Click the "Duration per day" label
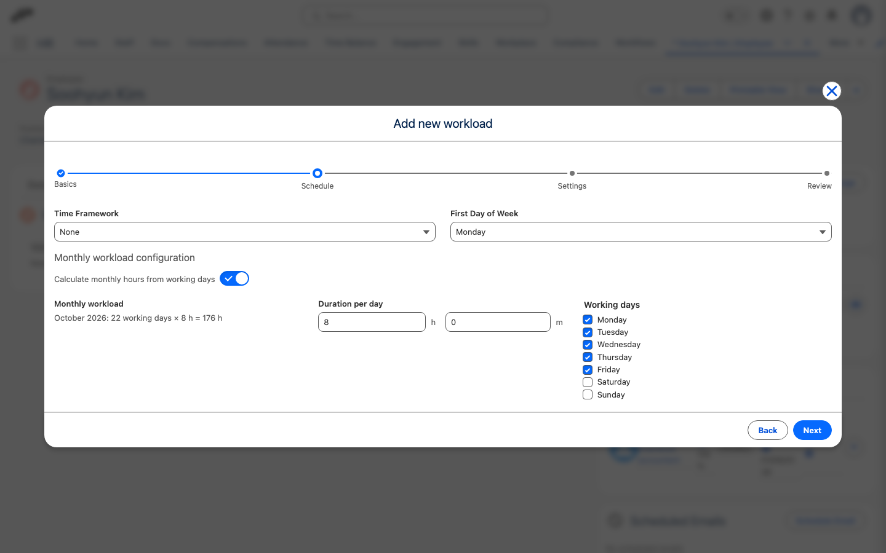Image resolution: width=886 pixels, height=553 pixels. (351, 304)
